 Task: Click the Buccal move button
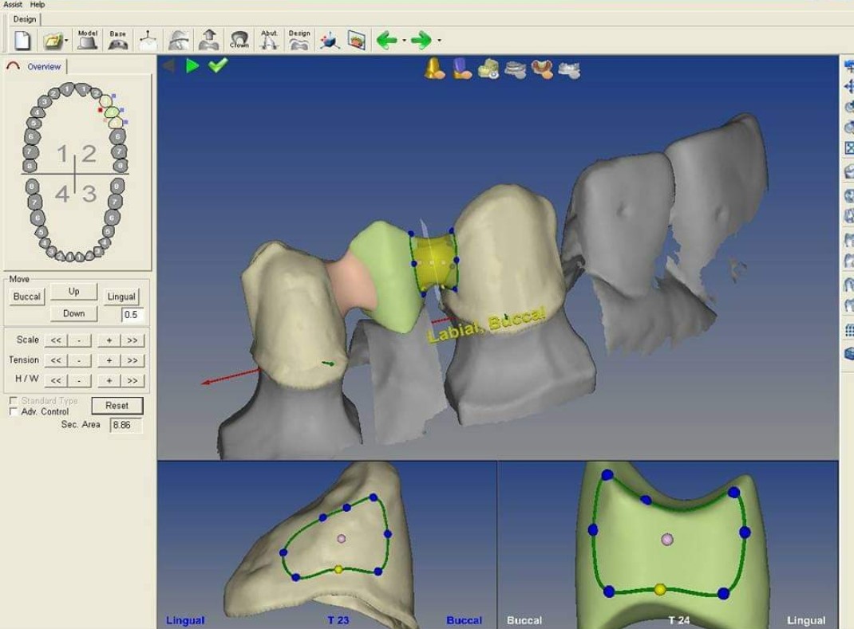27,297
